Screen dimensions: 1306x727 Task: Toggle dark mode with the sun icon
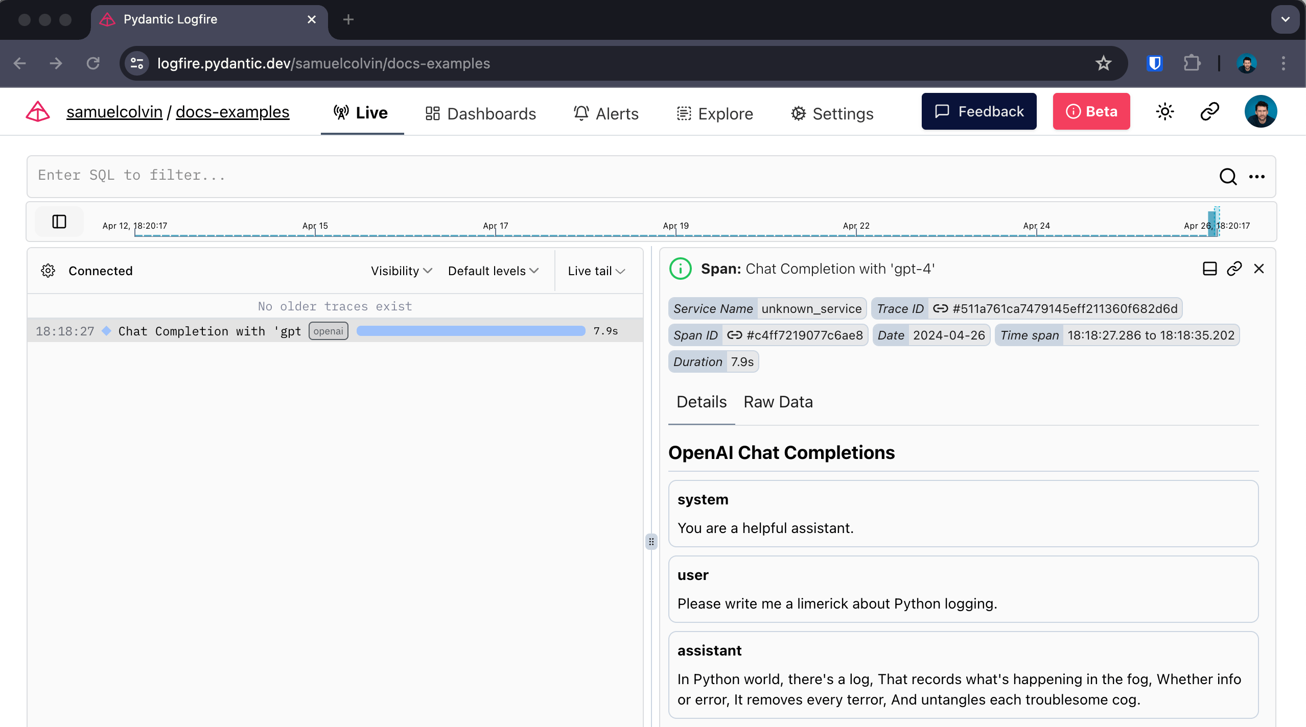coord(1165,111)
